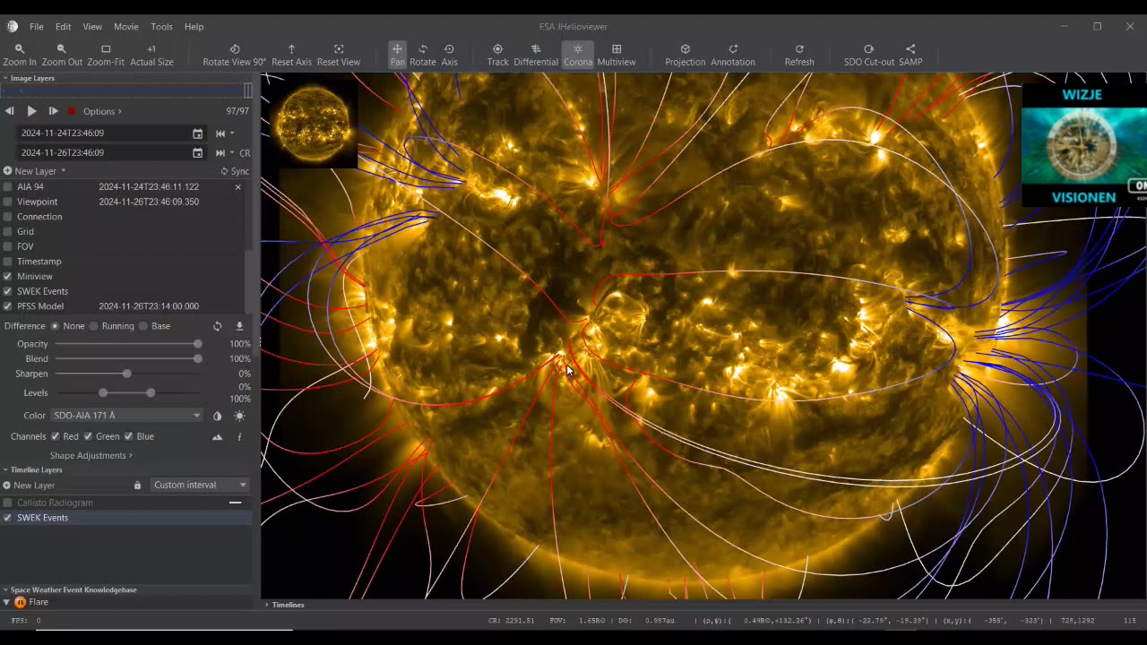Play the movie

31,111
